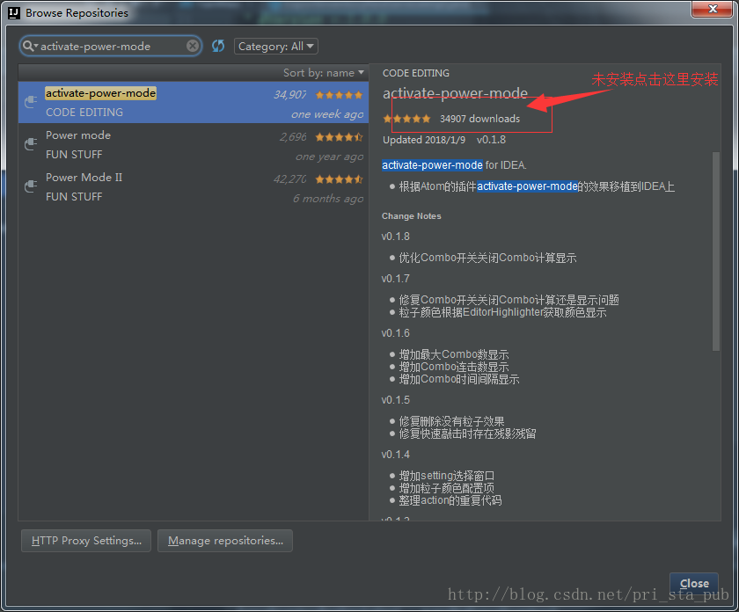Click the search magnifier icon in search field
739x612 pixels.
(28, 46)
